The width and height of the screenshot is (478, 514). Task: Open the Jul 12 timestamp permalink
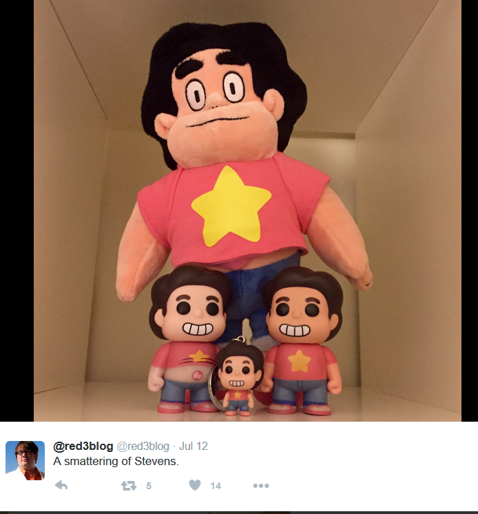coord(194,446)
